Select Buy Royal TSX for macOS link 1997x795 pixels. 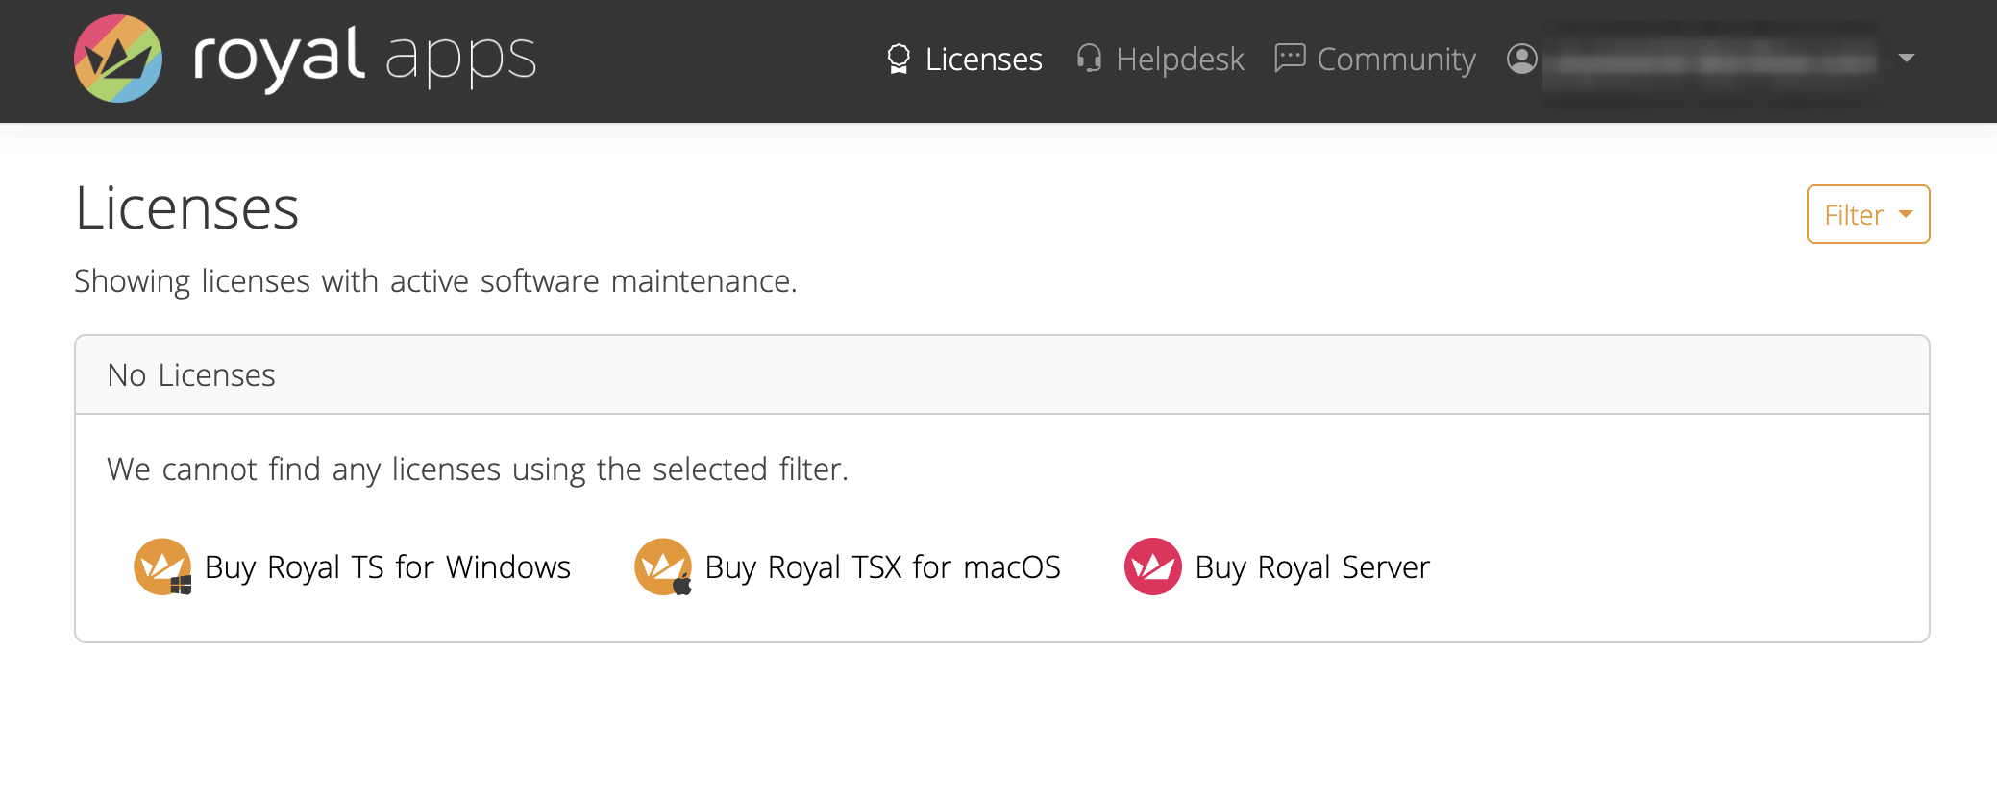882,567
